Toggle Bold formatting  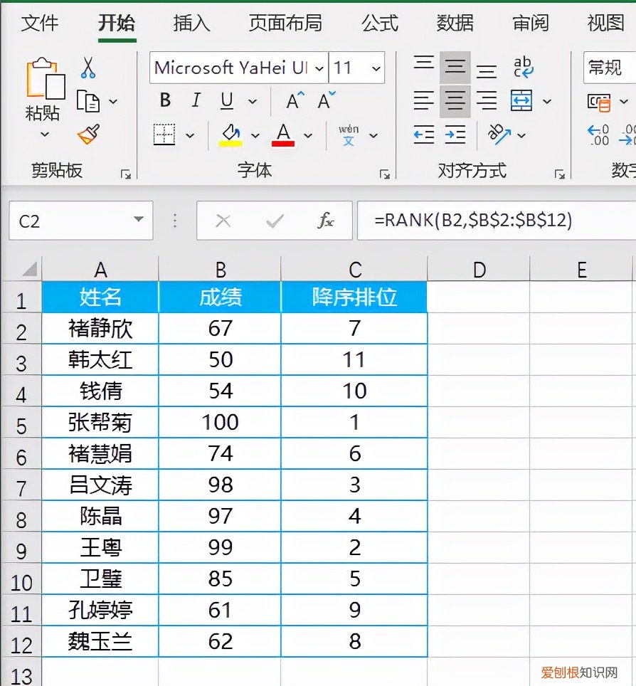165,100
